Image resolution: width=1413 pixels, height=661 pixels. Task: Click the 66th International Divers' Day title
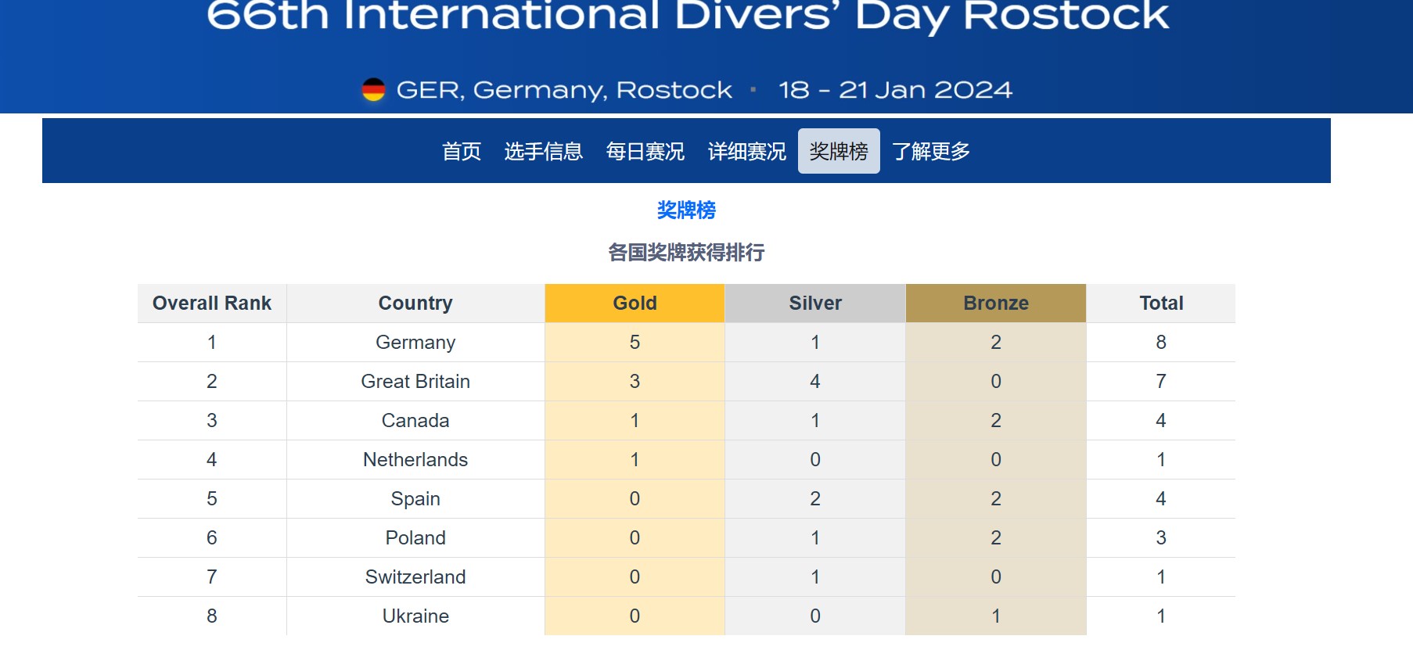[x=687, y=16]
